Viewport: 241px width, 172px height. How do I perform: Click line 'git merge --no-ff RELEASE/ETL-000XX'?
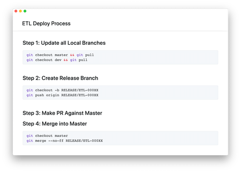tap(65, 141)
